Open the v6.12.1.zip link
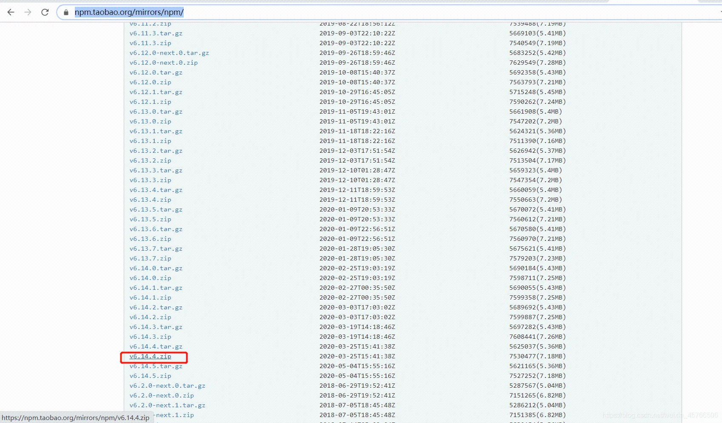Screen dimensions: 722x423 151,102
